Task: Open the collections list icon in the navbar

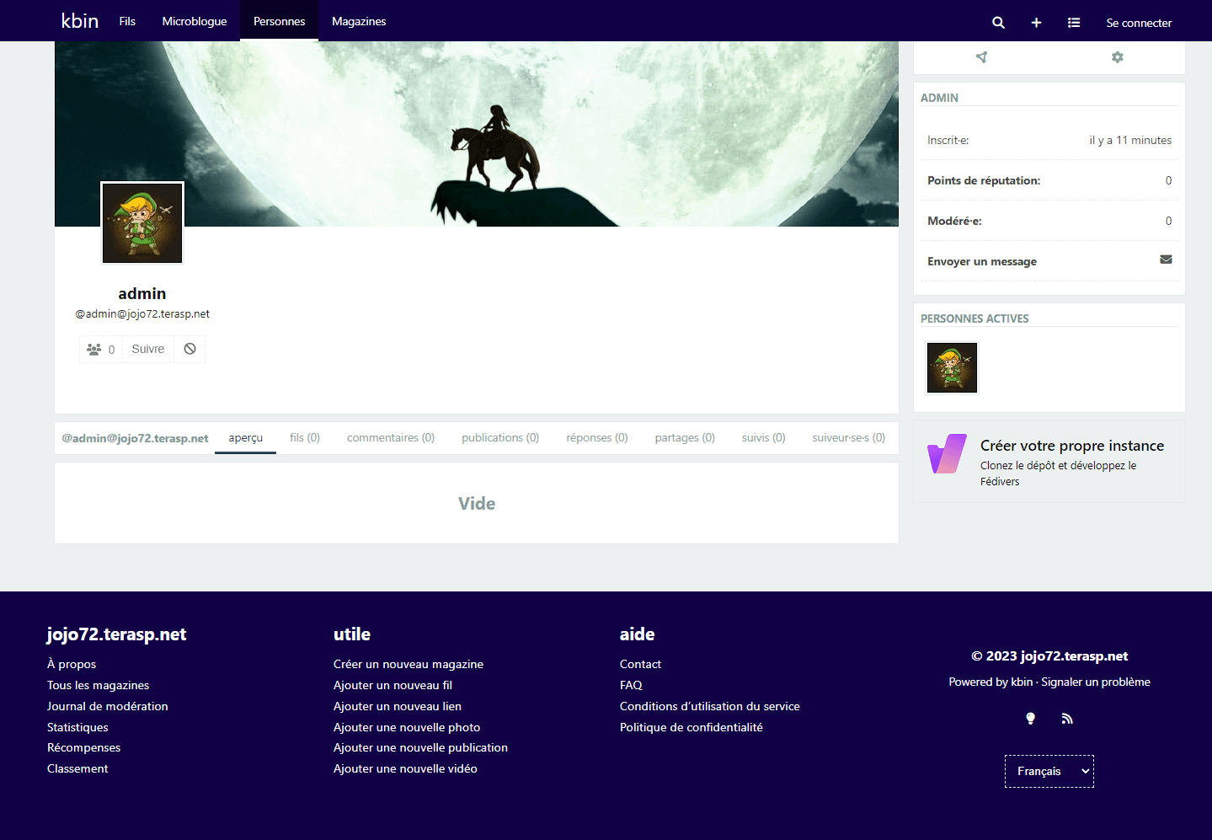Action: click(x=1074, y=22)
